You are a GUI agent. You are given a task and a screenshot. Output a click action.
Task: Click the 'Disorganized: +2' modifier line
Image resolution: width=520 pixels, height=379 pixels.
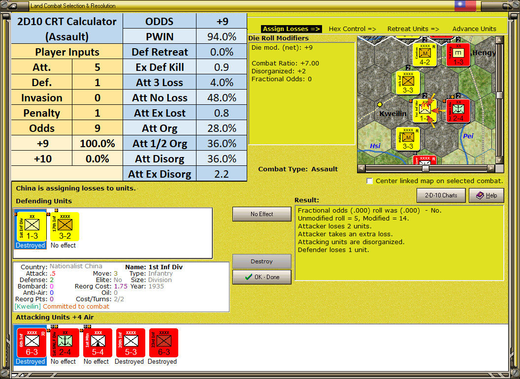[279, 71]
